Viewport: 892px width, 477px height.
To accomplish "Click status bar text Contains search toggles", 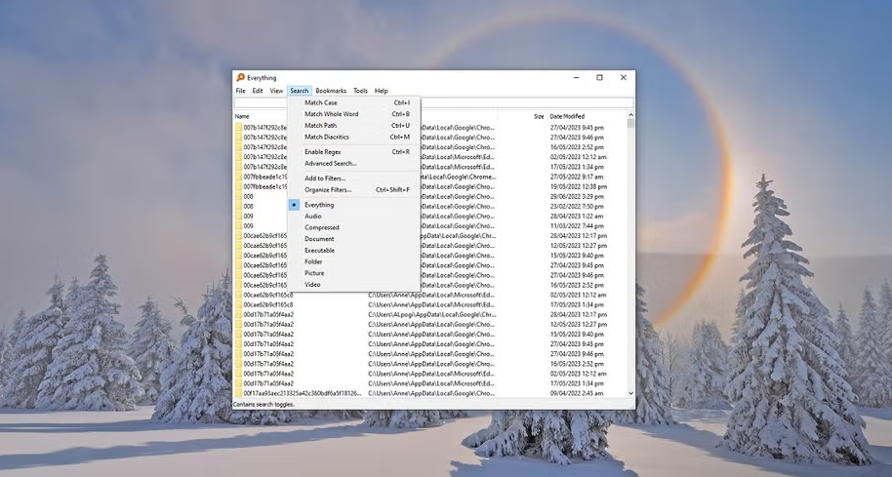I will point(264,404).
